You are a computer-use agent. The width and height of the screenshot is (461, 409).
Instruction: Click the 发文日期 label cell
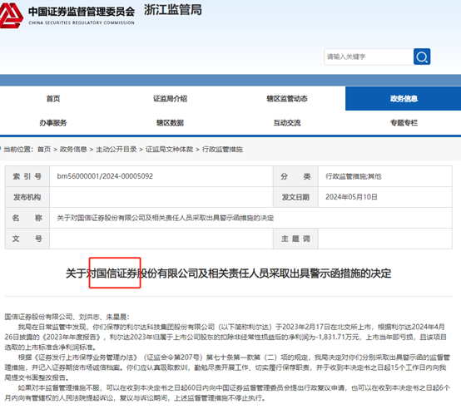tap(295, 197)
